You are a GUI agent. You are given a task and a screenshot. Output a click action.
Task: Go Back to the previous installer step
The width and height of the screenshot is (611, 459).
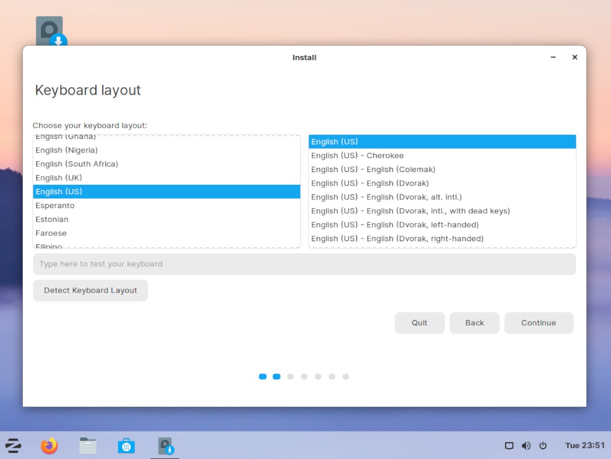[x=474, y=323]
